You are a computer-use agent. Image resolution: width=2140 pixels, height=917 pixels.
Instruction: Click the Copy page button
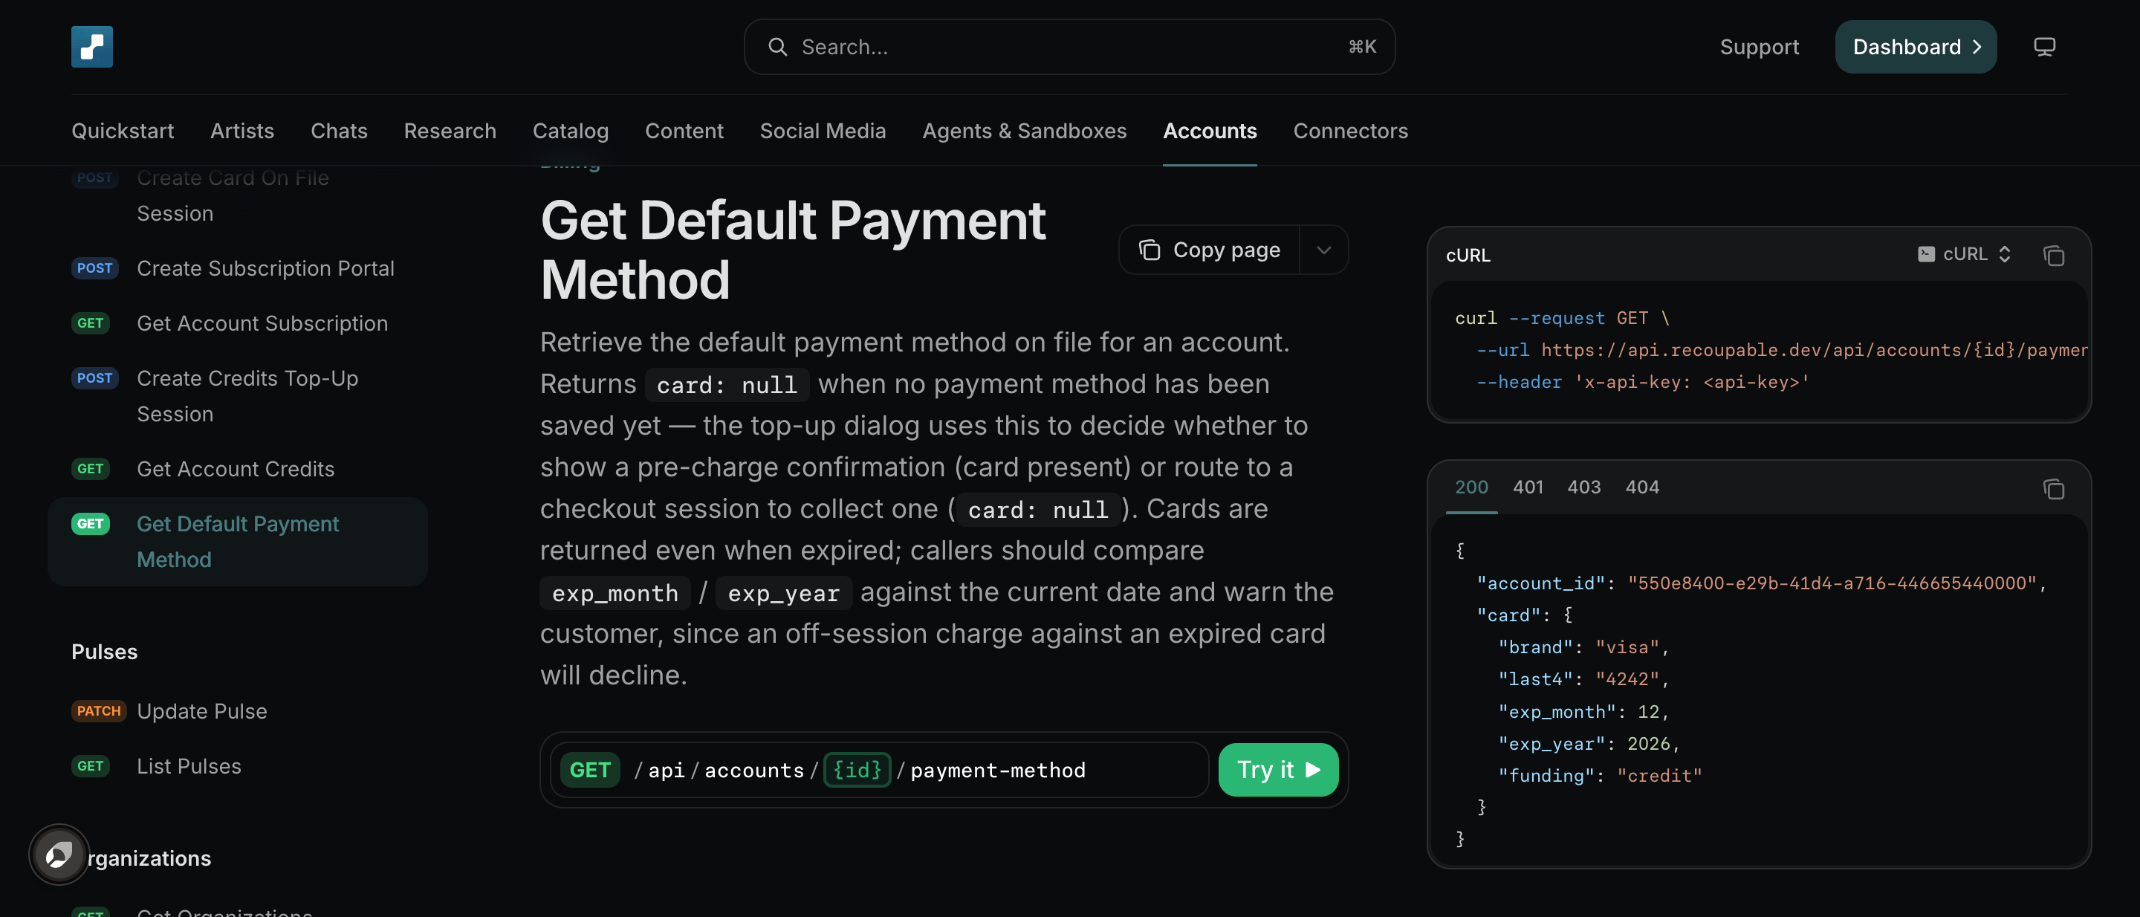point(1210,250)
